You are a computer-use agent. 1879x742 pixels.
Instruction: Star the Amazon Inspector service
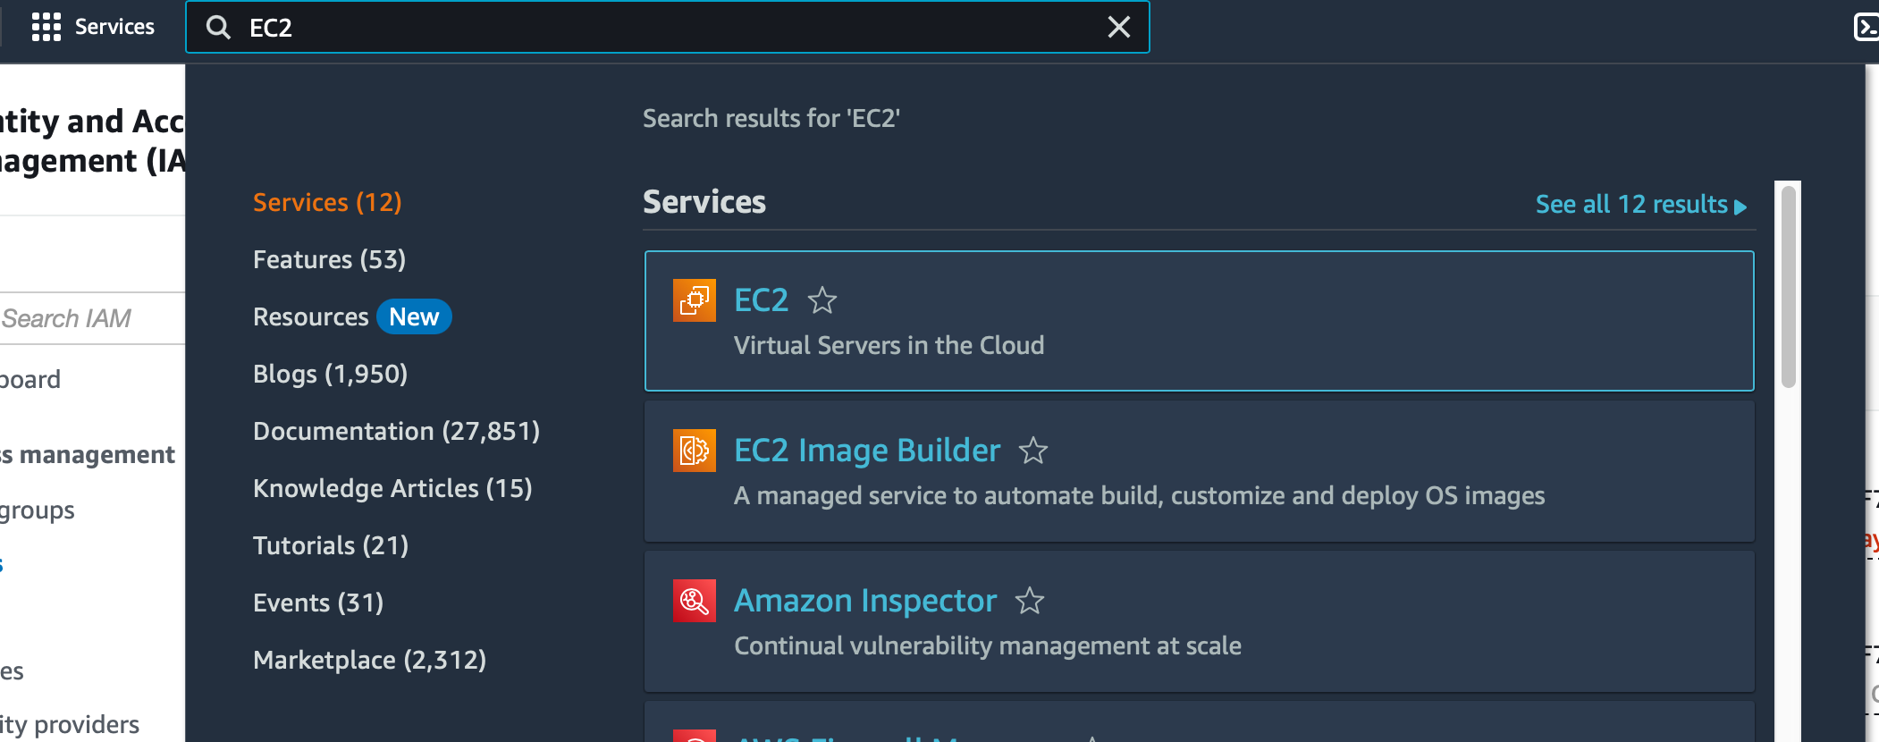coord(1030,601)
